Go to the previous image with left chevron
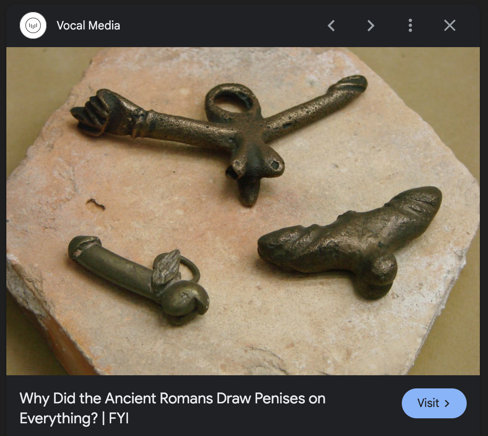488x436 pixels. pos(331,25)
